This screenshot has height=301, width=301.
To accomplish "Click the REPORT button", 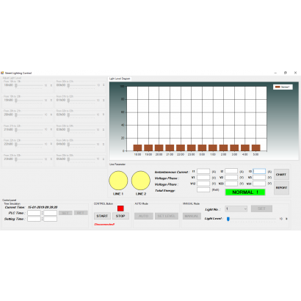I will [x=281, y=188].
